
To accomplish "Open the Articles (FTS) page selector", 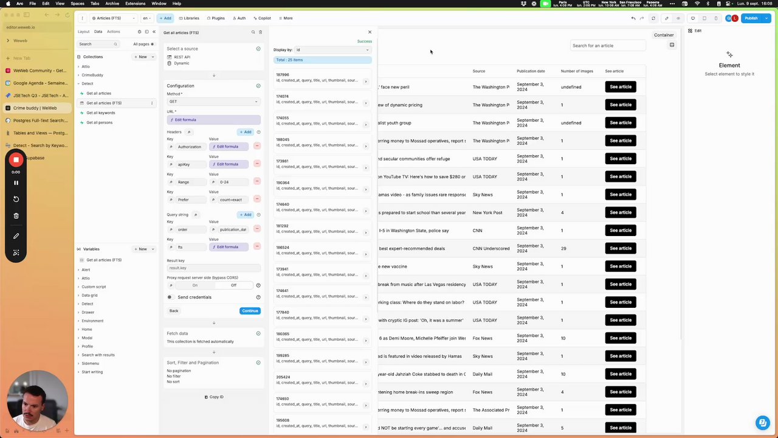I will click(x=114, y=18).
